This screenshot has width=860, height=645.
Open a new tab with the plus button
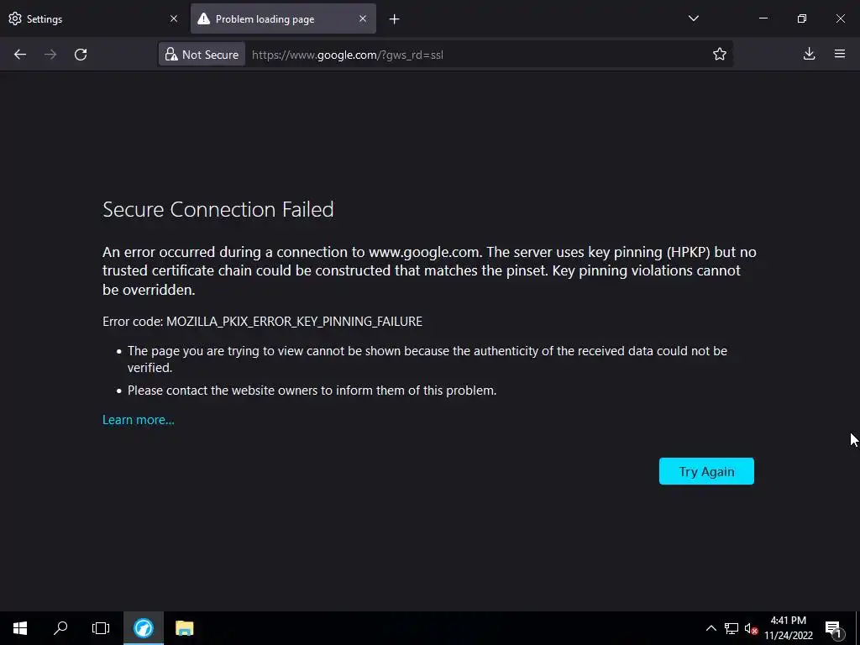coord(395,19)
